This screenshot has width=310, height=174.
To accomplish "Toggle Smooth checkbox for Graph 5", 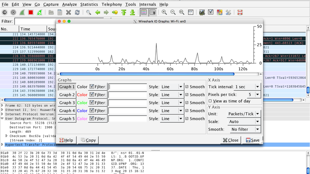I will pos(187,119).
